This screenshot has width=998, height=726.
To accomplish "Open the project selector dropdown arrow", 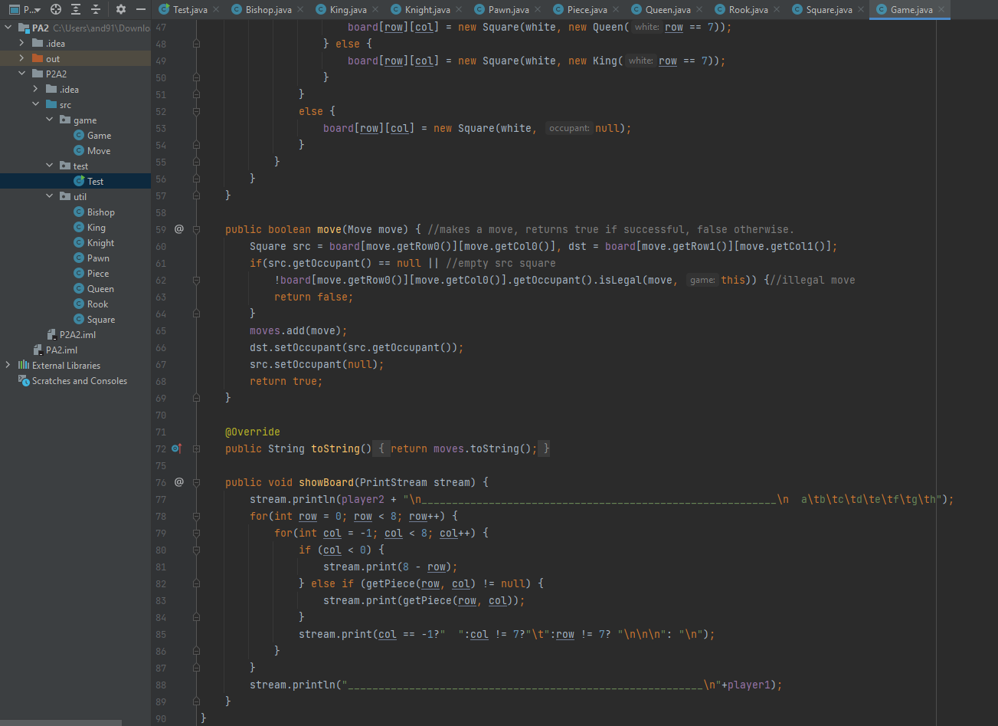I will click(37, 10).
